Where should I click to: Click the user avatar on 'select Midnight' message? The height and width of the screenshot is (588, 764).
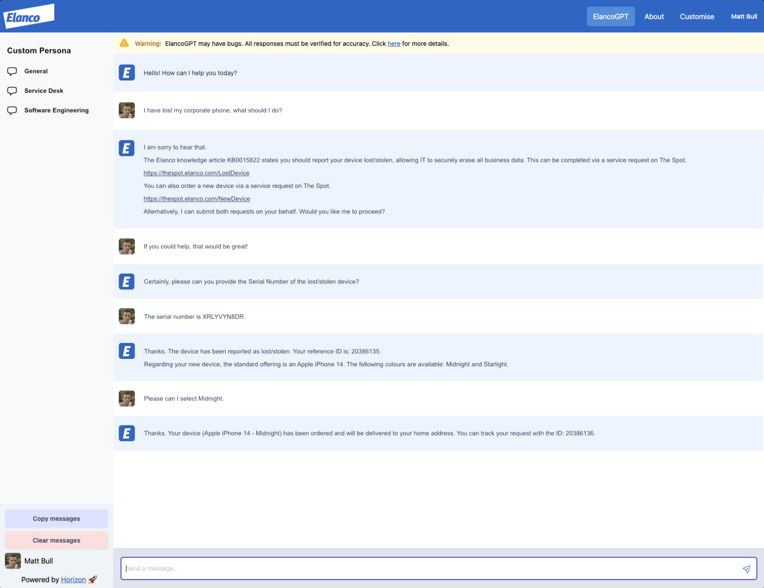tap(127, 398)
